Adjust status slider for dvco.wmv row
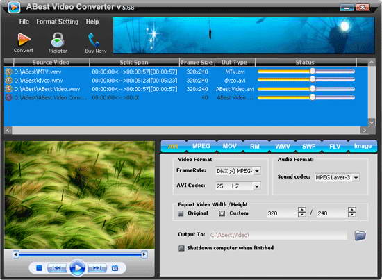The height and width of the screenshot is (280, 382). pyautogui.click(x=313, y=79)
